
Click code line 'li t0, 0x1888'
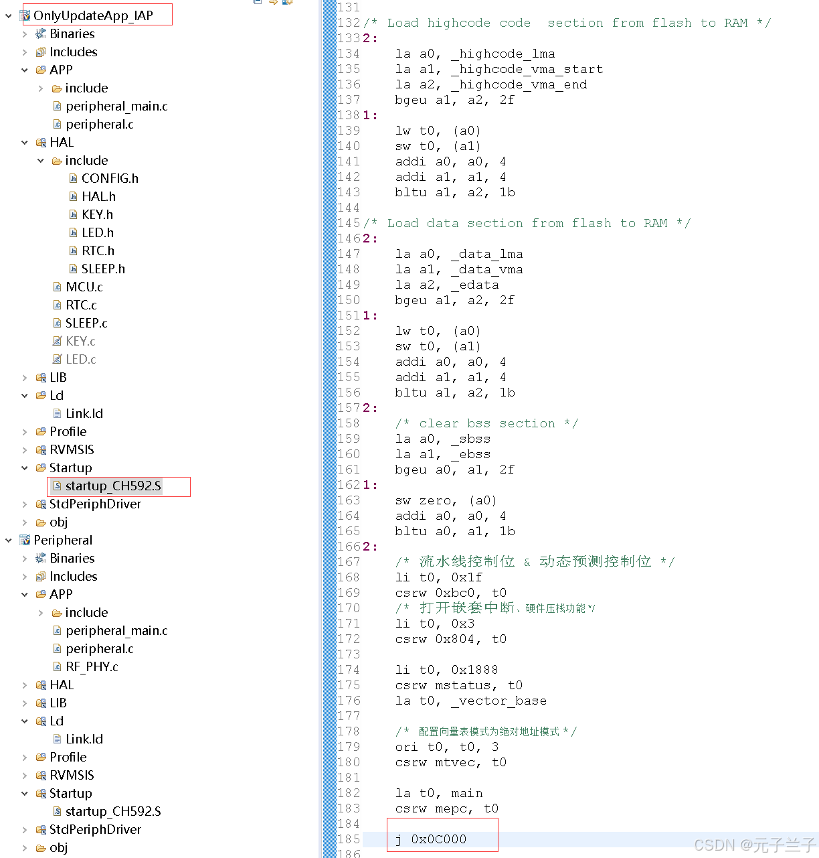447,670
